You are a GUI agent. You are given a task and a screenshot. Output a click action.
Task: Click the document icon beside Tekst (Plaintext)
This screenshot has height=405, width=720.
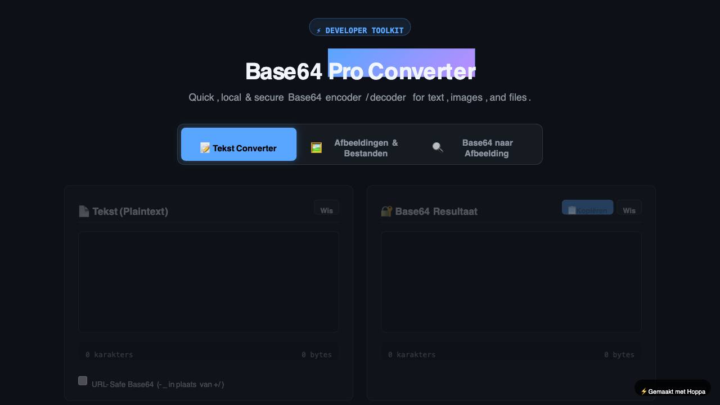coord(84,211)
